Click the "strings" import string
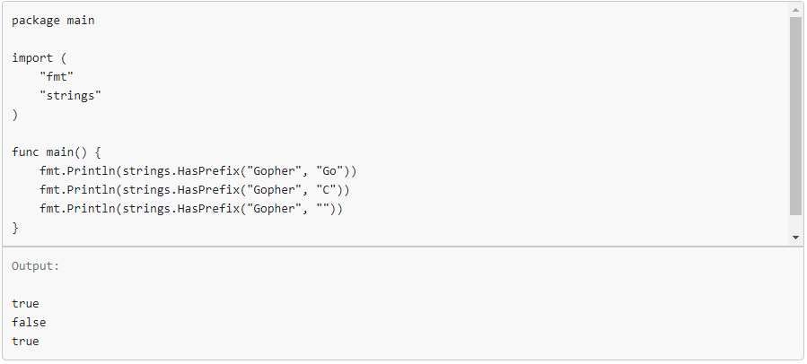The image size is (807, 364). coord(70,95)
